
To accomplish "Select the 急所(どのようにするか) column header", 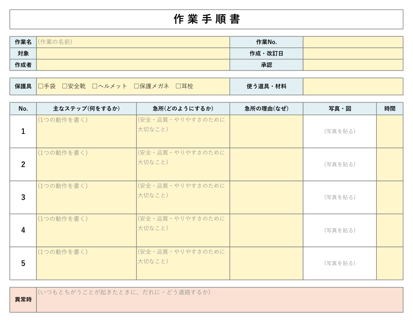I will click(183, 109).
